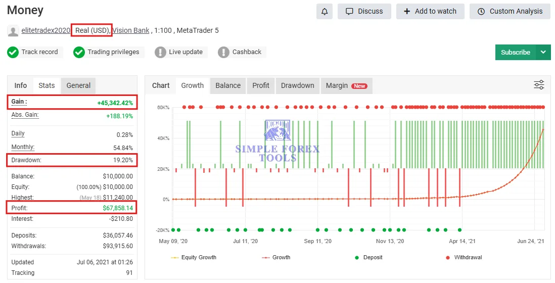Open the Vision Bank broker link
This screenshot has height=283, width=555.
tap(131, 30)
